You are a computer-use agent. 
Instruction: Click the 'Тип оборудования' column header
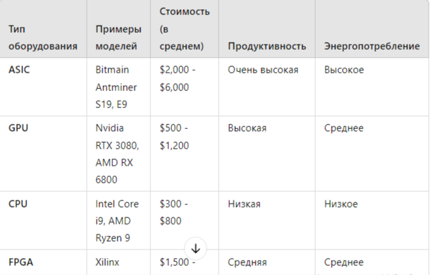coord(43,29)
